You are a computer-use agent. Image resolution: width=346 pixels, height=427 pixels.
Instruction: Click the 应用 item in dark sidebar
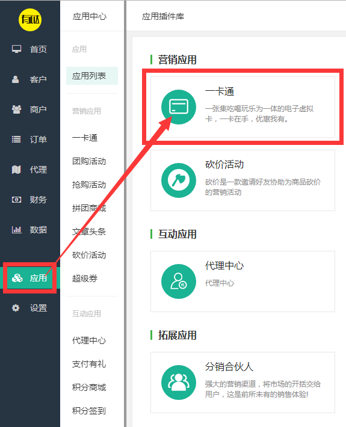coord(30,278)
